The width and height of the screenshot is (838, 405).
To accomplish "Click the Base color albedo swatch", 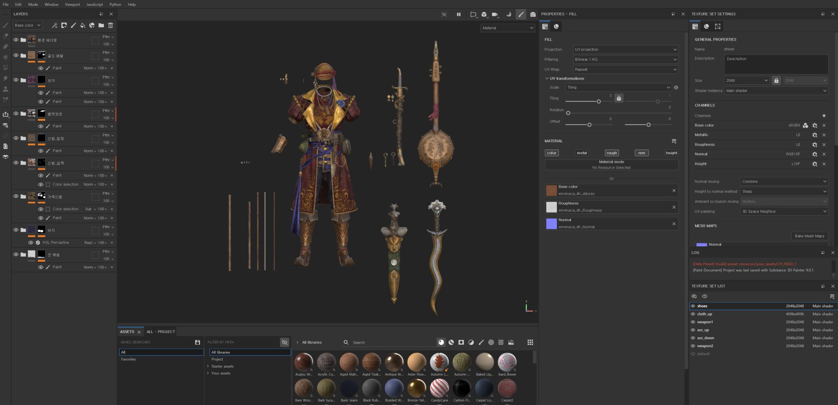I will click(551, 190).
